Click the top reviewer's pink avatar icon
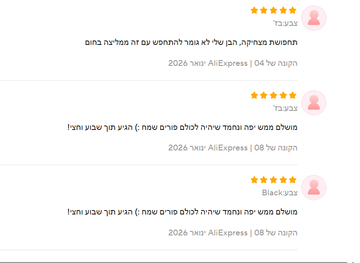This screenshot has width=360, height=263. tap(314, 18)
